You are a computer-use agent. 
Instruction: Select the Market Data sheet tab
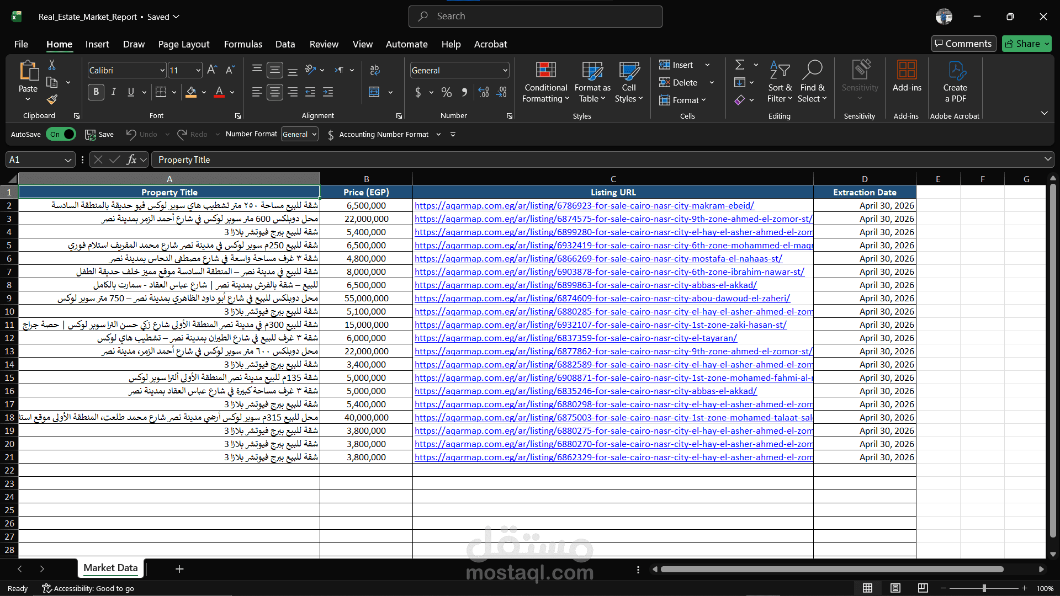pyautogui.click(x=110, y=568)
